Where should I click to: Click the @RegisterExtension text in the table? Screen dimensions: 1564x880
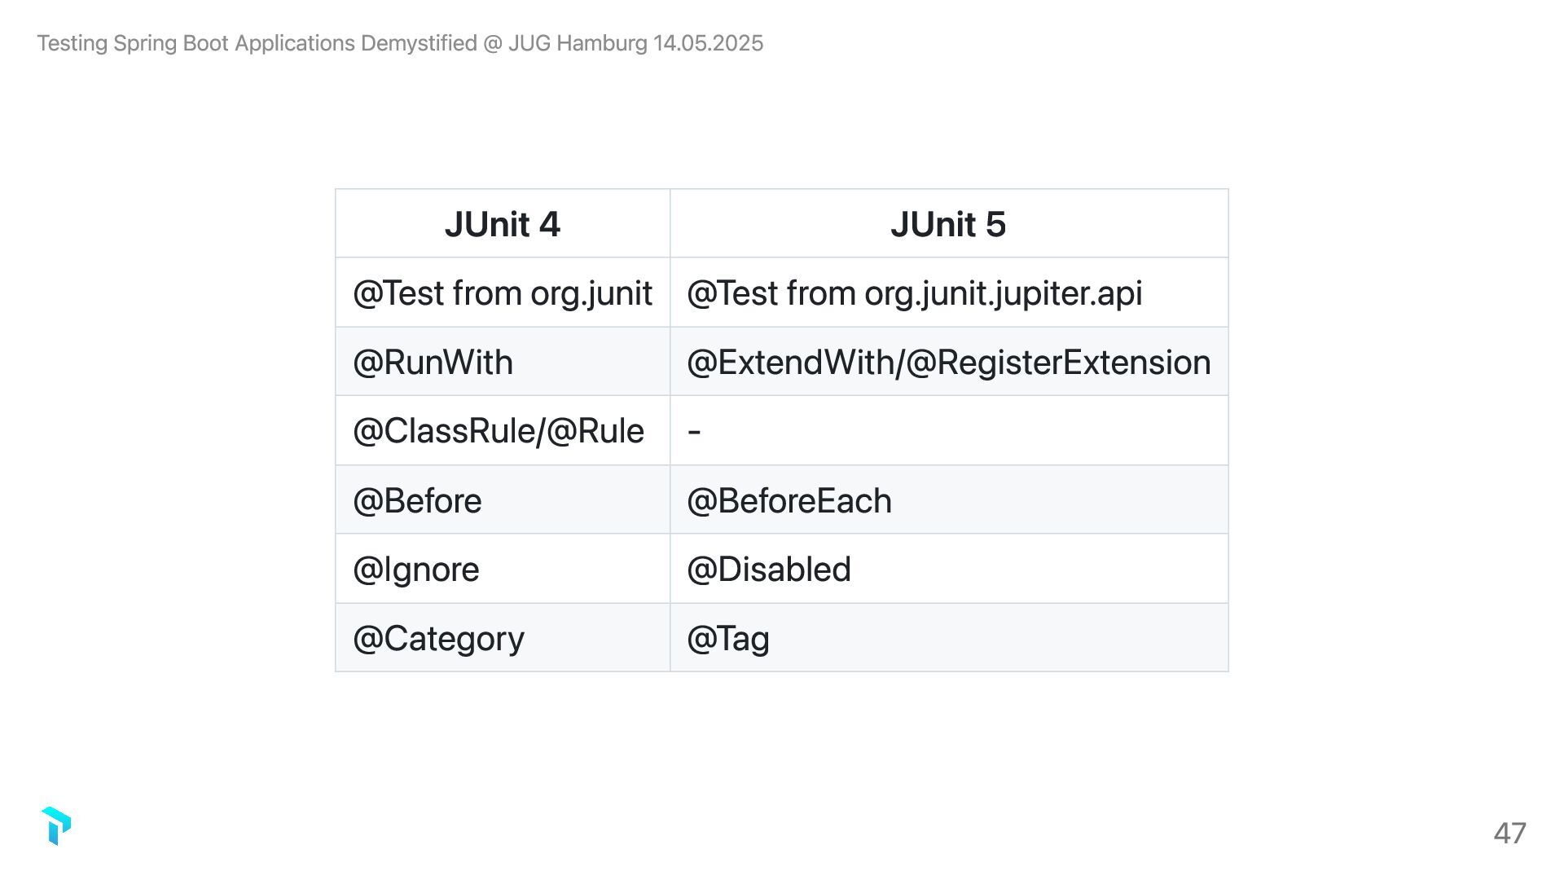pos(1057,363)
